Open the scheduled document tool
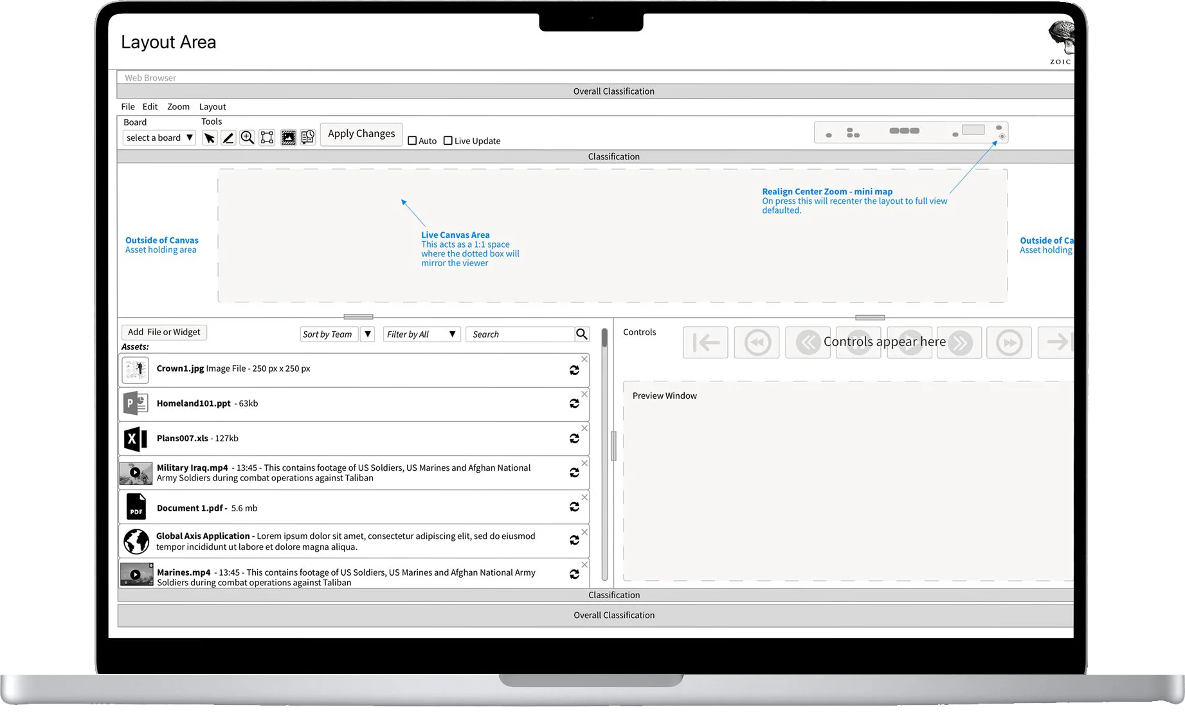Image resolution: width=1185 pixels, height=712 pixels. coord(308,138)
